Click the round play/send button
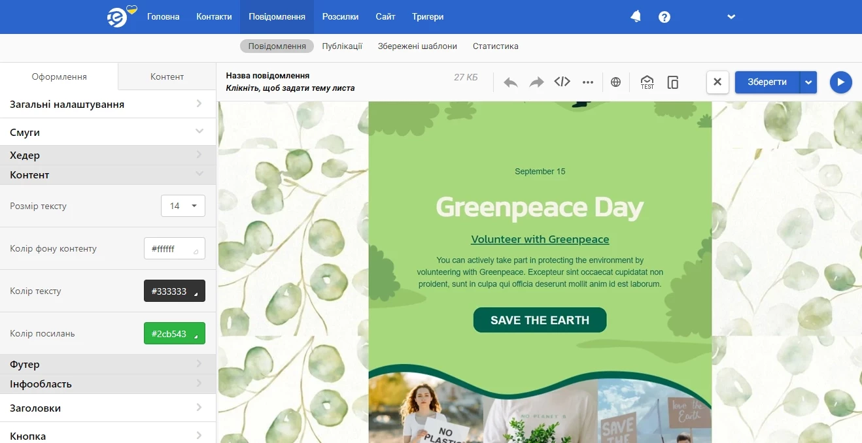Screen dimensions: 862x443 pyautogui.click(x=841, y=82)
